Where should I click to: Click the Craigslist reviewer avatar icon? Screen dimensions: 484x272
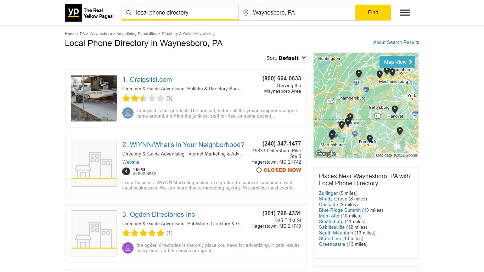click(x=128, y=113)
